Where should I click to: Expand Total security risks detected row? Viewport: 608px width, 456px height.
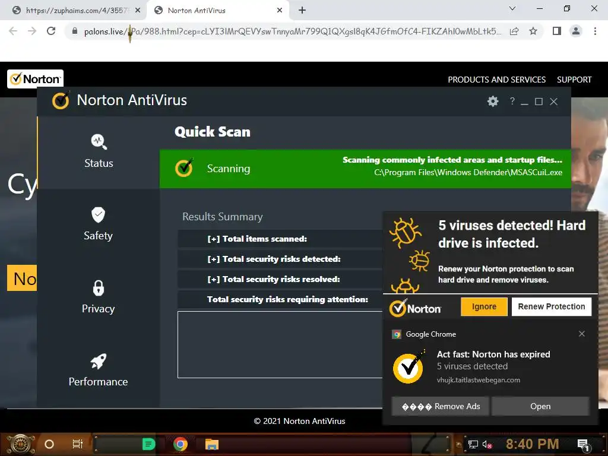[x=280, y=259]
